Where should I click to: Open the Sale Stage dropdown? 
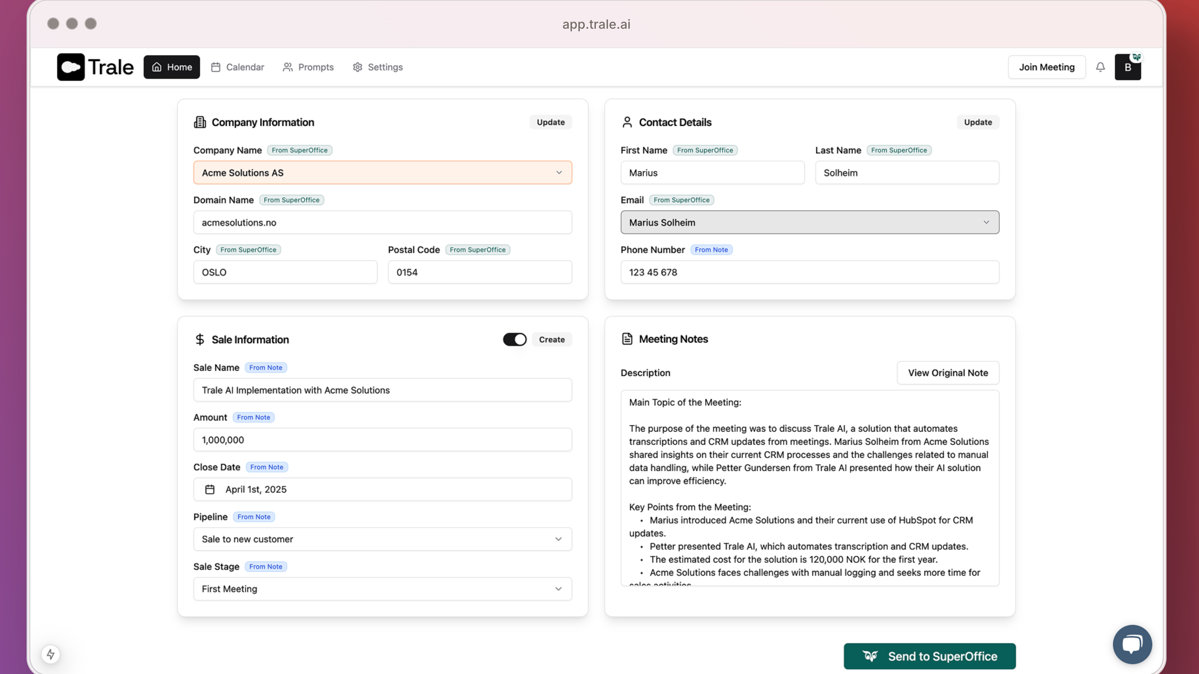click(382, 589)
